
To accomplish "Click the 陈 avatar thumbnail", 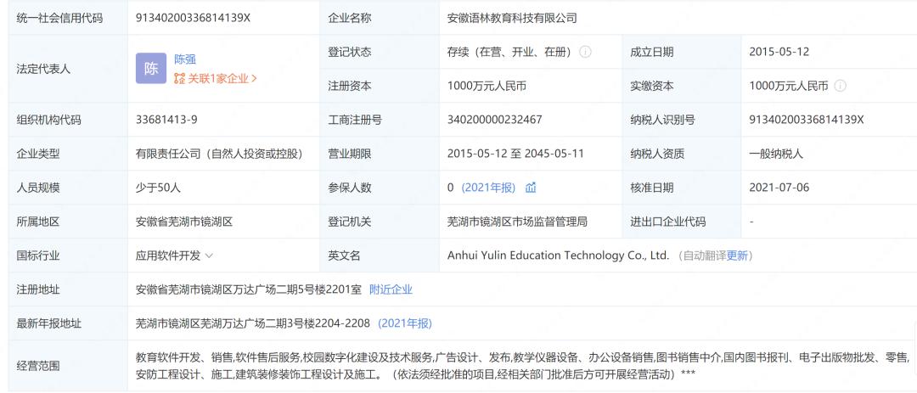I will tap(151, 69).
